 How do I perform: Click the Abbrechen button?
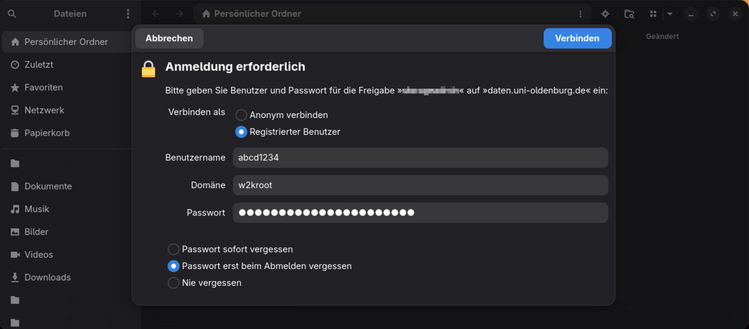[x=169, y=38]
